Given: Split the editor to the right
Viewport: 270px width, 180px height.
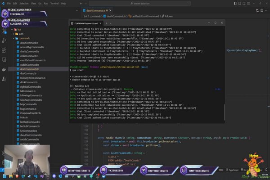Looking at the screenshot, I should coord(262,10).
